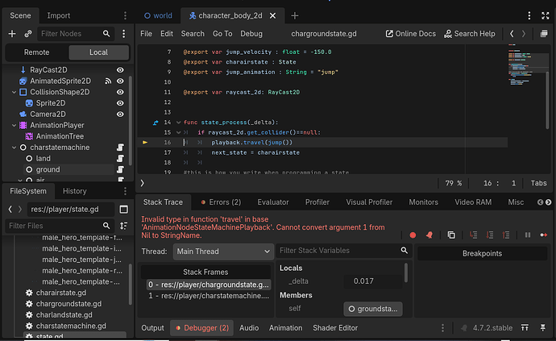556x341 pixels.
Task: Pin the bottom panel with pushpin icon
Action: click(x=543, y=327)
